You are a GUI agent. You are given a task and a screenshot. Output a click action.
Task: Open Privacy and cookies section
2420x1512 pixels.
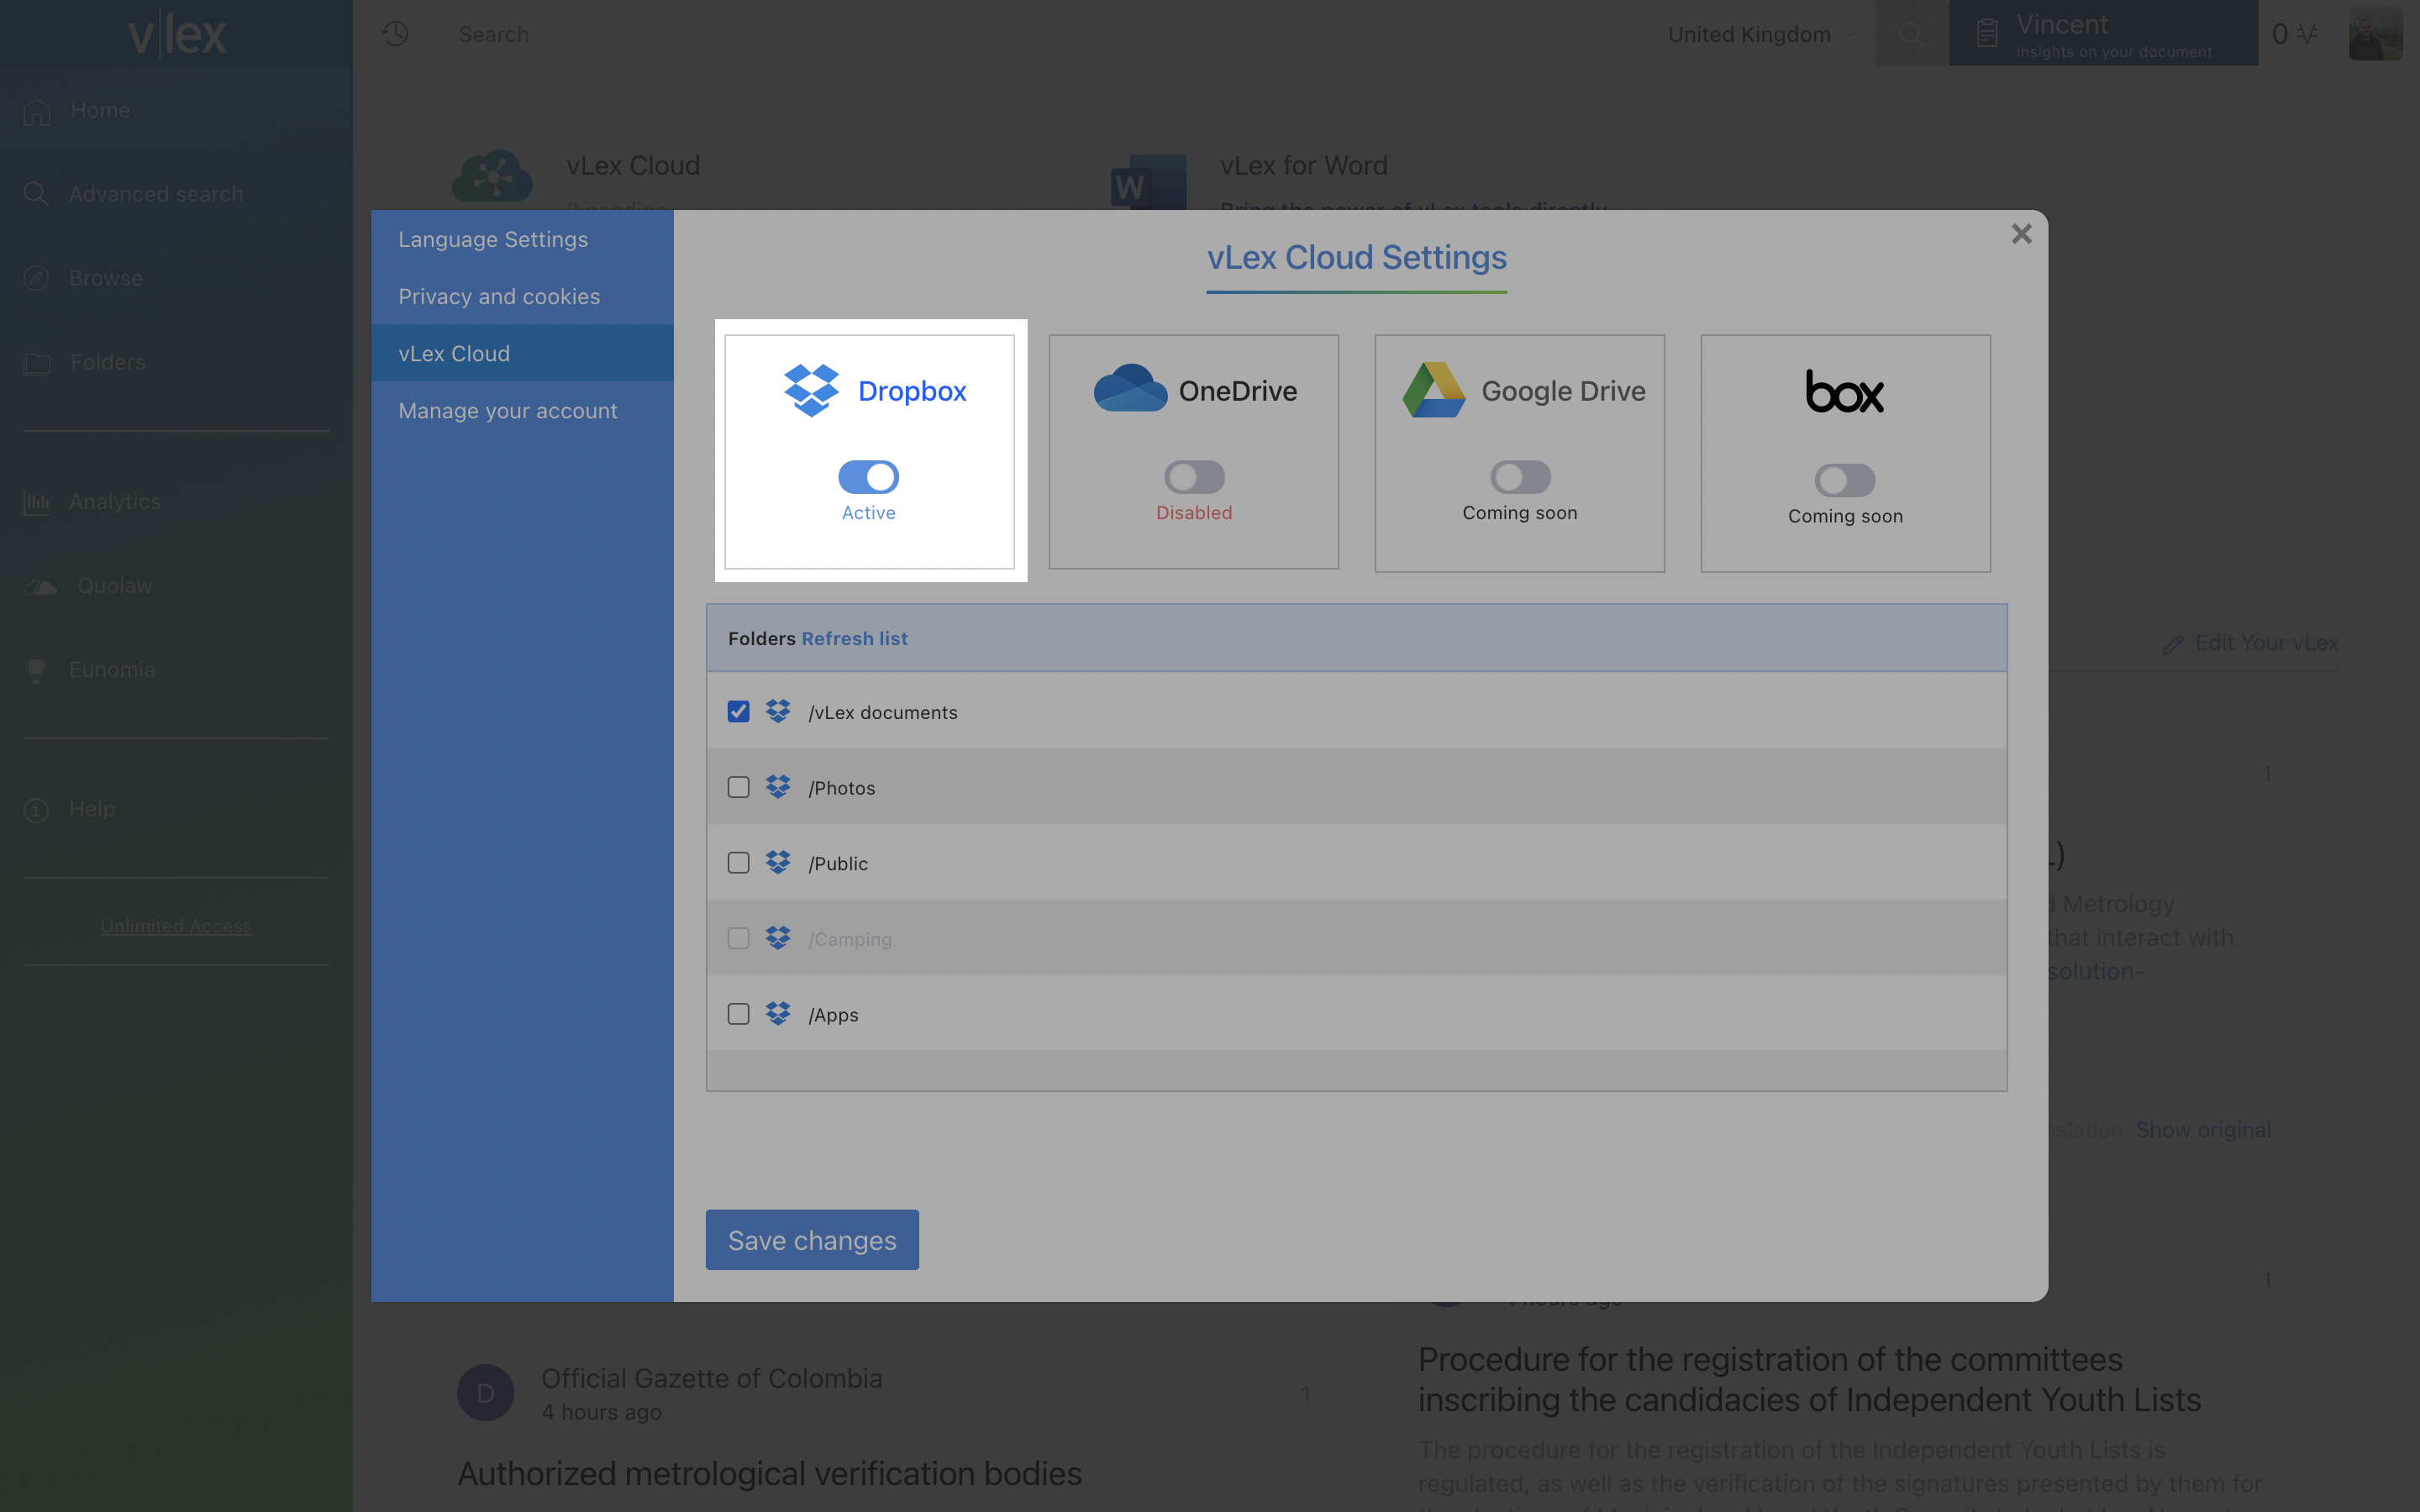(x=522, y=296)
